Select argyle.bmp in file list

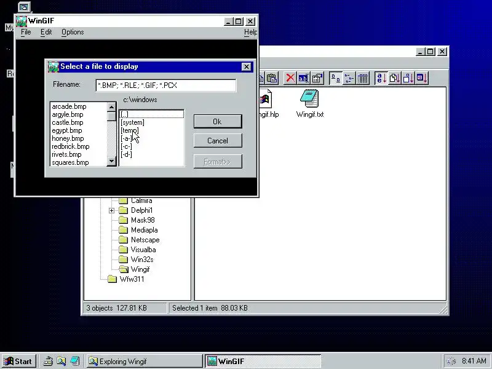pos(68,114)
